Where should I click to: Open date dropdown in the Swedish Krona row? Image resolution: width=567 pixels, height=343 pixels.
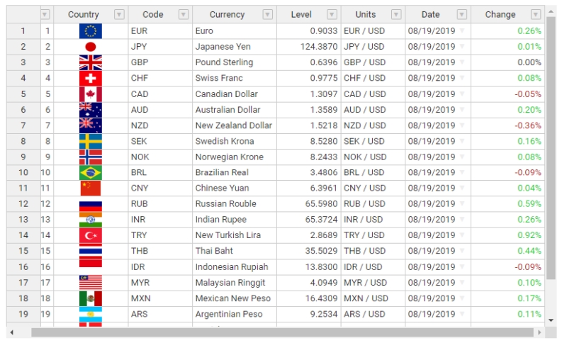[462, 141]
